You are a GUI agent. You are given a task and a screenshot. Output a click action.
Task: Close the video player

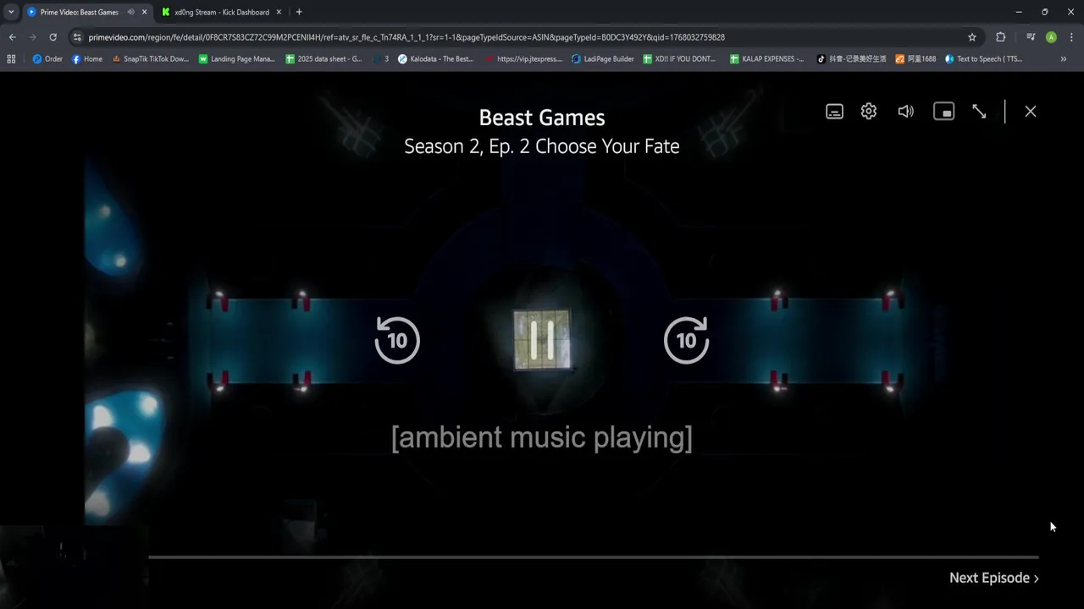point(1031,112)
